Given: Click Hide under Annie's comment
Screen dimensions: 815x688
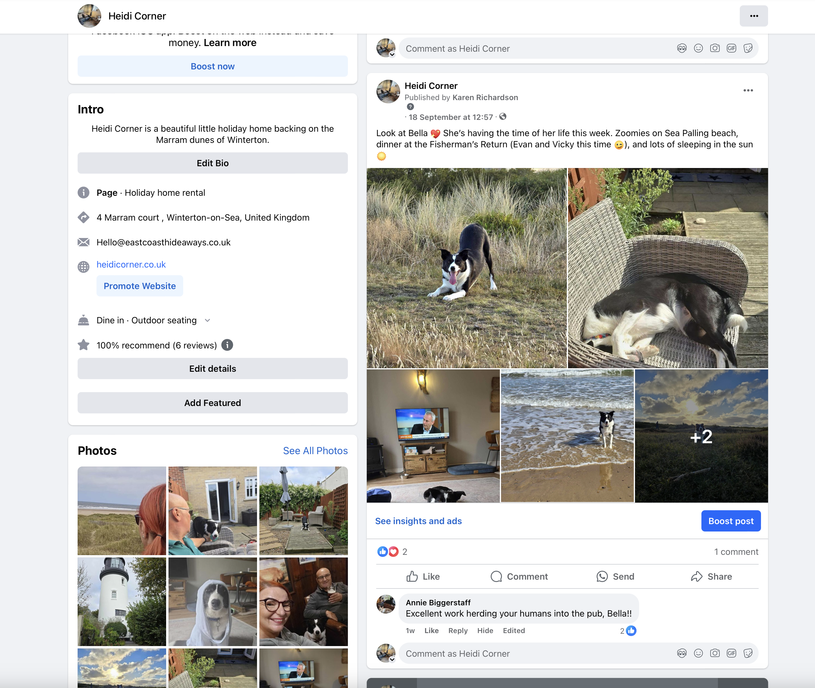Looking at the screenshot, I should [485, 631].
